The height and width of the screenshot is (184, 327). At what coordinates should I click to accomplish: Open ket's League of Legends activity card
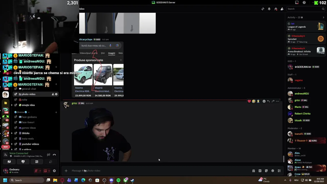click(306, 27)
